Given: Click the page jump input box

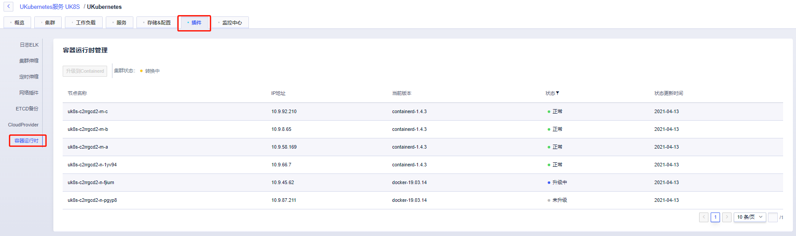Looking at the screenshot, I should click(x=773, y=217).
